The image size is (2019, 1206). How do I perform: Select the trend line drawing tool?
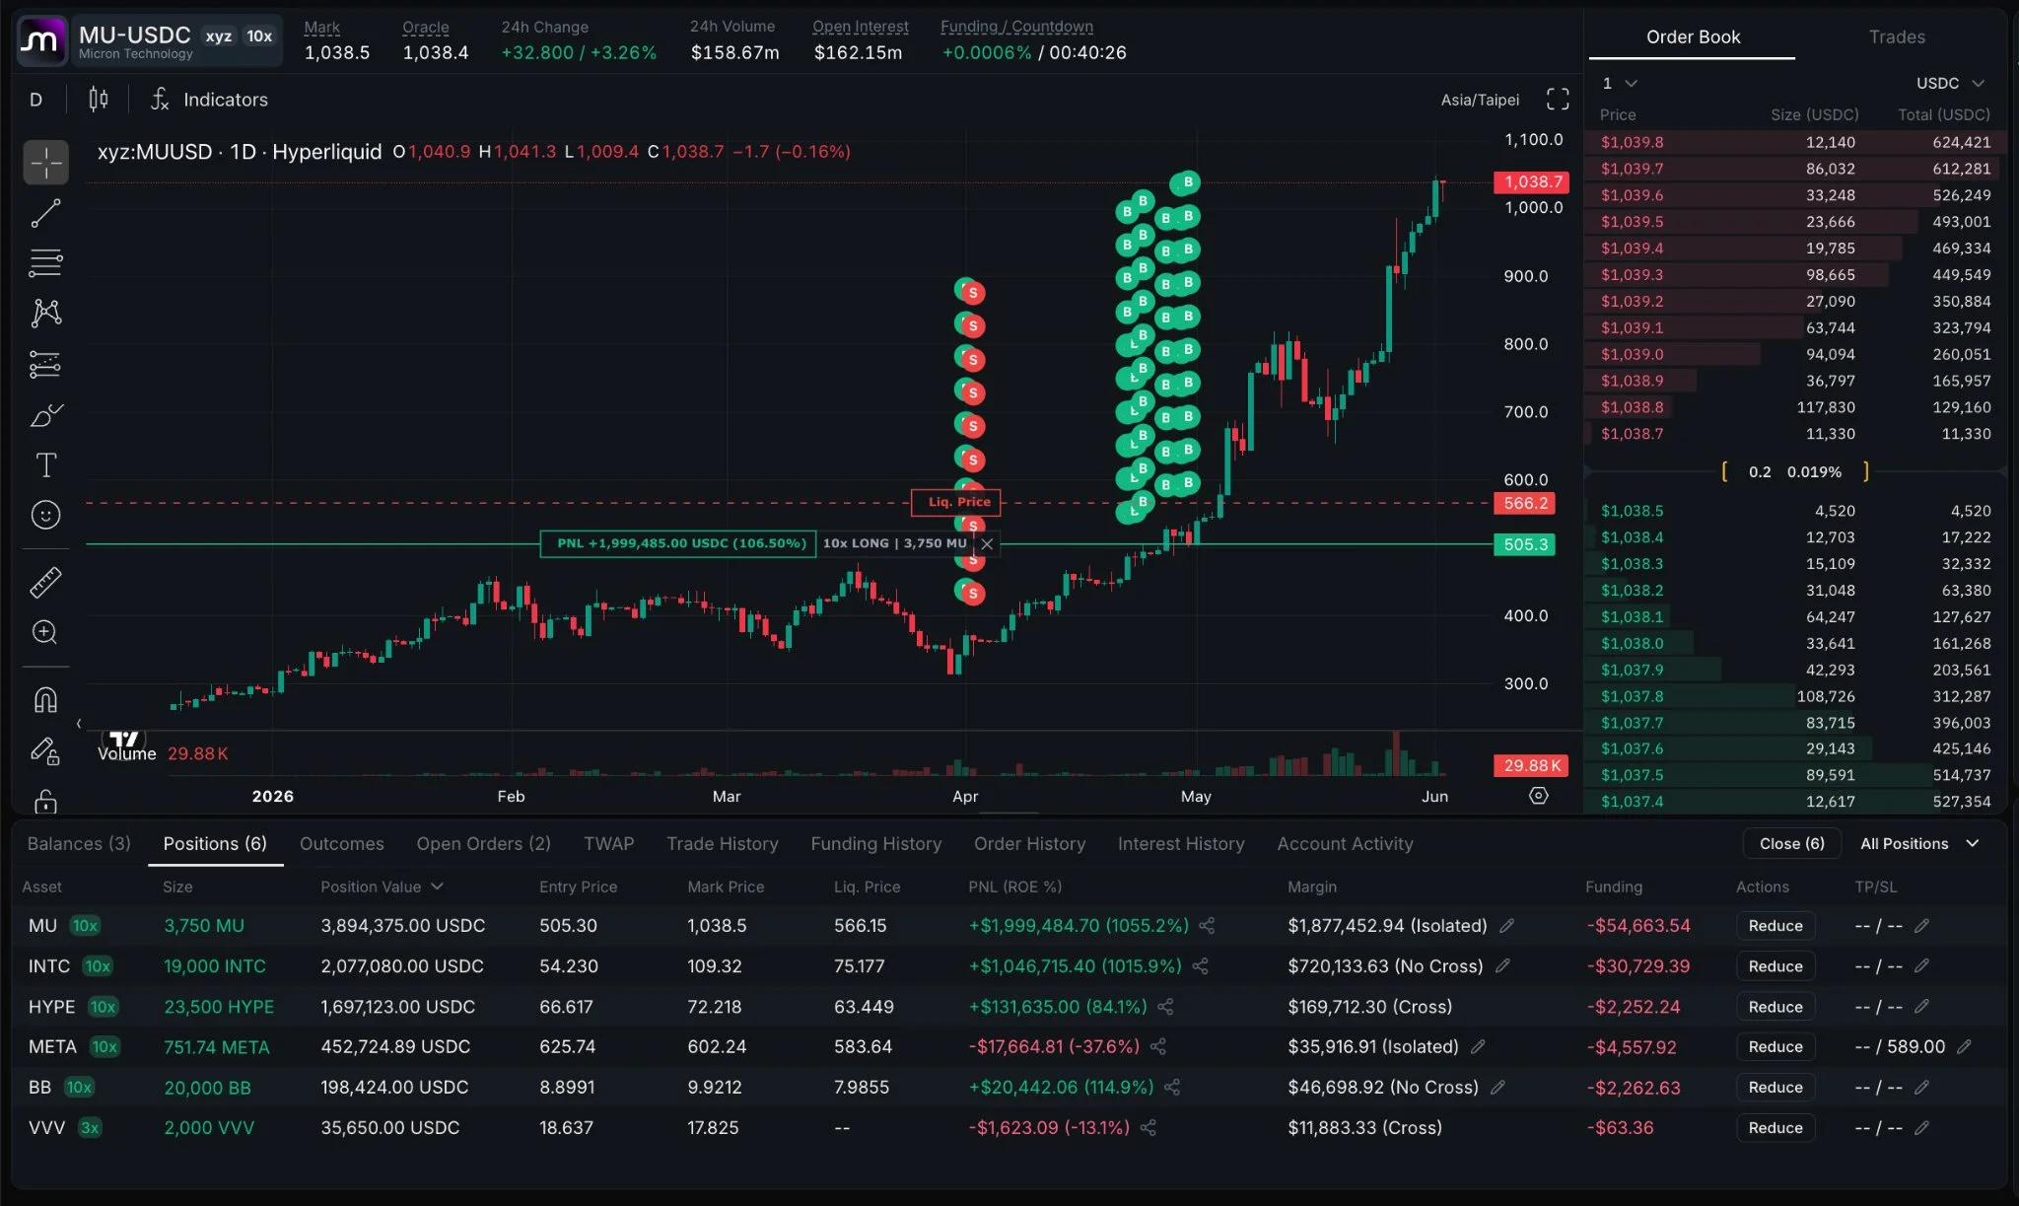(46, 213)
